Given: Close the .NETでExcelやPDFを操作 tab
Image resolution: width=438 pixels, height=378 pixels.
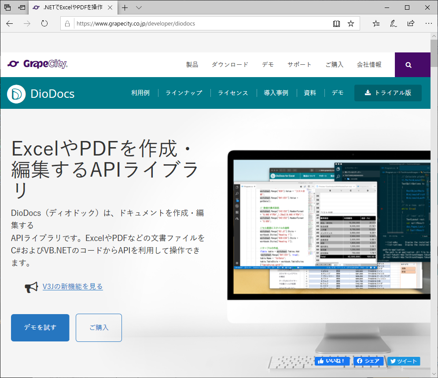Looking at the screenshot, I should (x=110, y=7).
